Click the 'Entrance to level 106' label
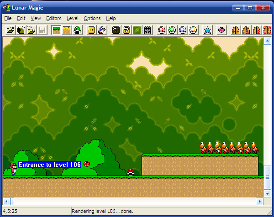 click(x=49, y=165)
